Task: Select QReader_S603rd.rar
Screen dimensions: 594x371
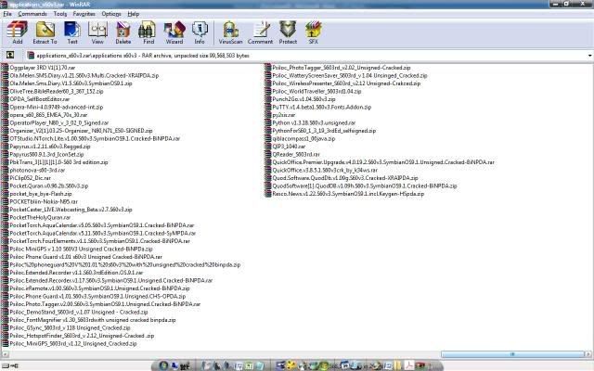Action: (292, 155)
